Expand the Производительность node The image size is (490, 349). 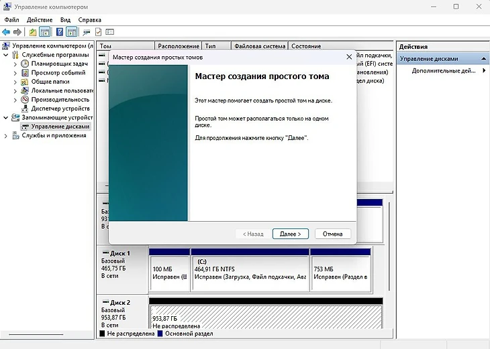[x=15, y=100]
